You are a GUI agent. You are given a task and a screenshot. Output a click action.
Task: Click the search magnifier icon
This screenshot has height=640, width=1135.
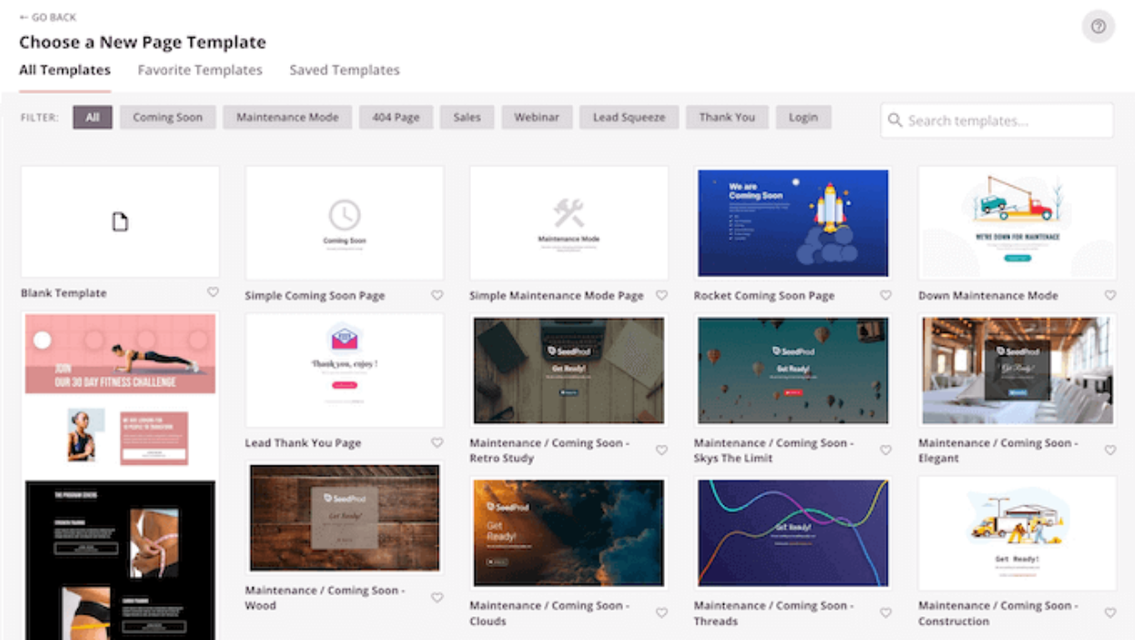895,121
